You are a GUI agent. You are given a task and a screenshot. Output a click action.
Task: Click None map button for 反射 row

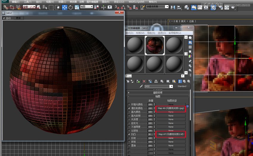171,138
